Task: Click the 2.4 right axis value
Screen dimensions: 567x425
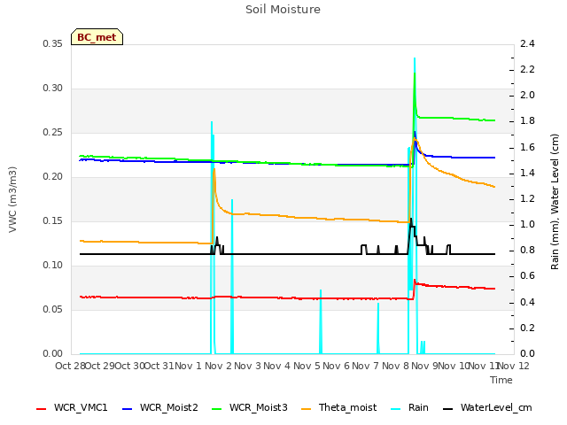Action: pyautogui.click(x=527, y=43)
